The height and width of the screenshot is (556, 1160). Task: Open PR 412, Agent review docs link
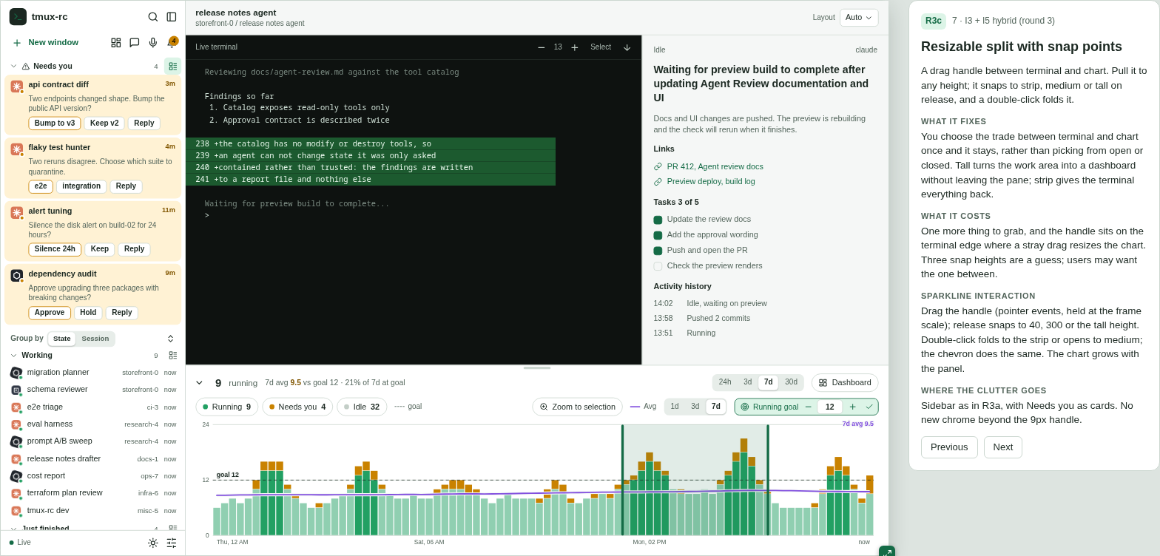pyautogui.click(x=715, y=166)
